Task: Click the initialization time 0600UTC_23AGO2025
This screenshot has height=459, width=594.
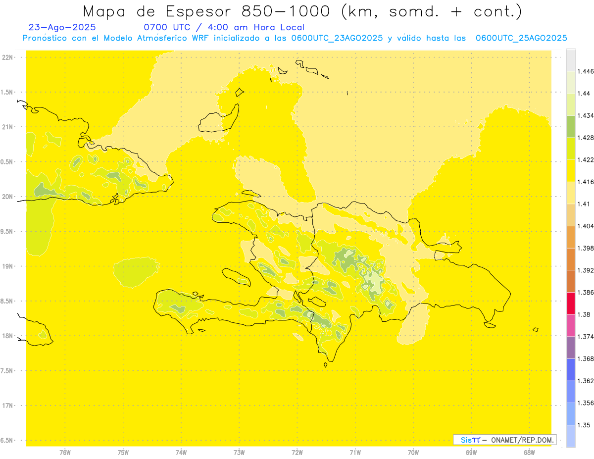Action: point(337,38)
